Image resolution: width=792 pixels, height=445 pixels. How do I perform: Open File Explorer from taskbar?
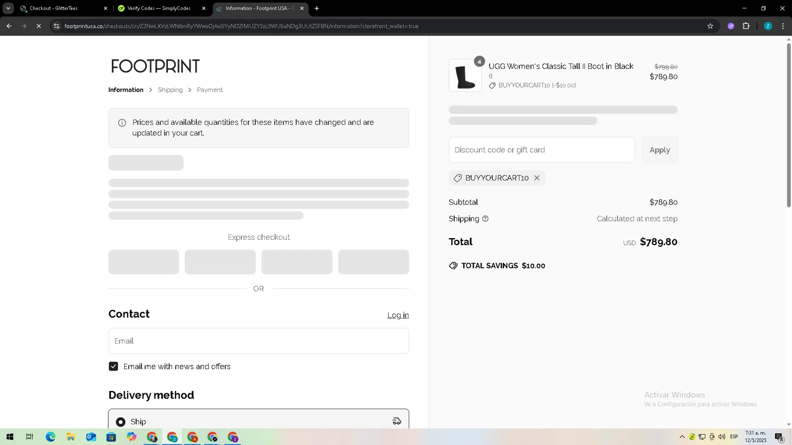tap(70, 437)
